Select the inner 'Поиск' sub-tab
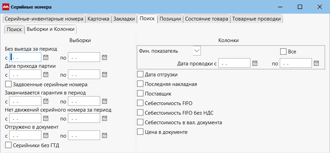The width and height of the screenshot is (330, 153). [x=14, y=29]
